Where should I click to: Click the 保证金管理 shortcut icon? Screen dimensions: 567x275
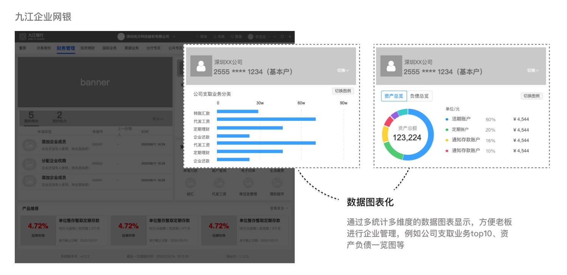[x=248, y=183]
